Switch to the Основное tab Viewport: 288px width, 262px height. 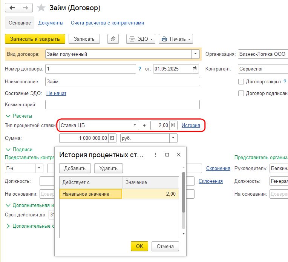(x=20, y=23)
